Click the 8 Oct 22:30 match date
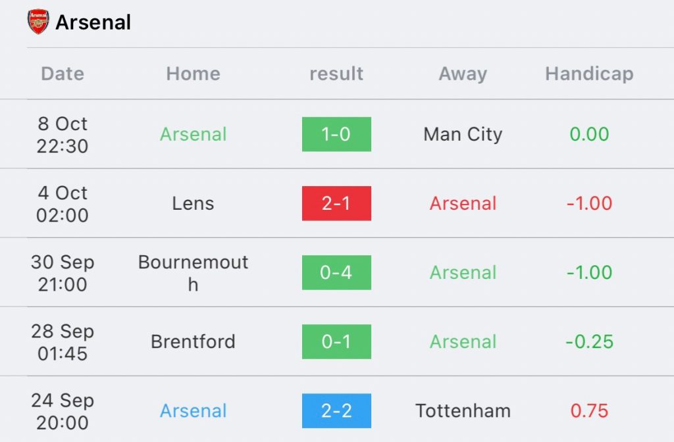Viewport: 674px width, 442px height. pyautogui.click(x=63, y=134)
